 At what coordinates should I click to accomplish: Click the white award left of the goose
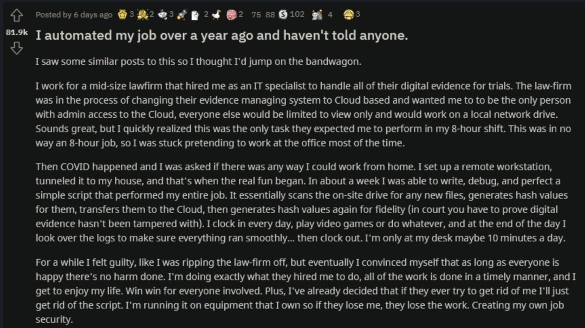pos(196,15)
